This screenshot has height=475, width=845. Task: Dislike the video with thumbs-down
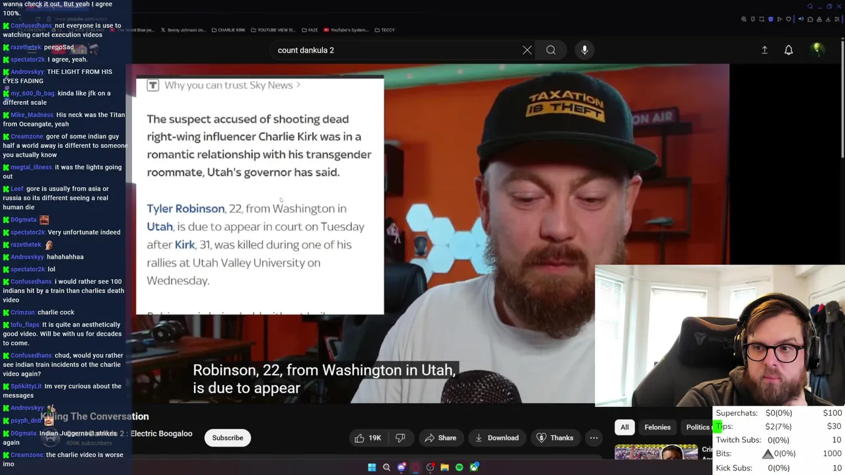coord(400,438)
